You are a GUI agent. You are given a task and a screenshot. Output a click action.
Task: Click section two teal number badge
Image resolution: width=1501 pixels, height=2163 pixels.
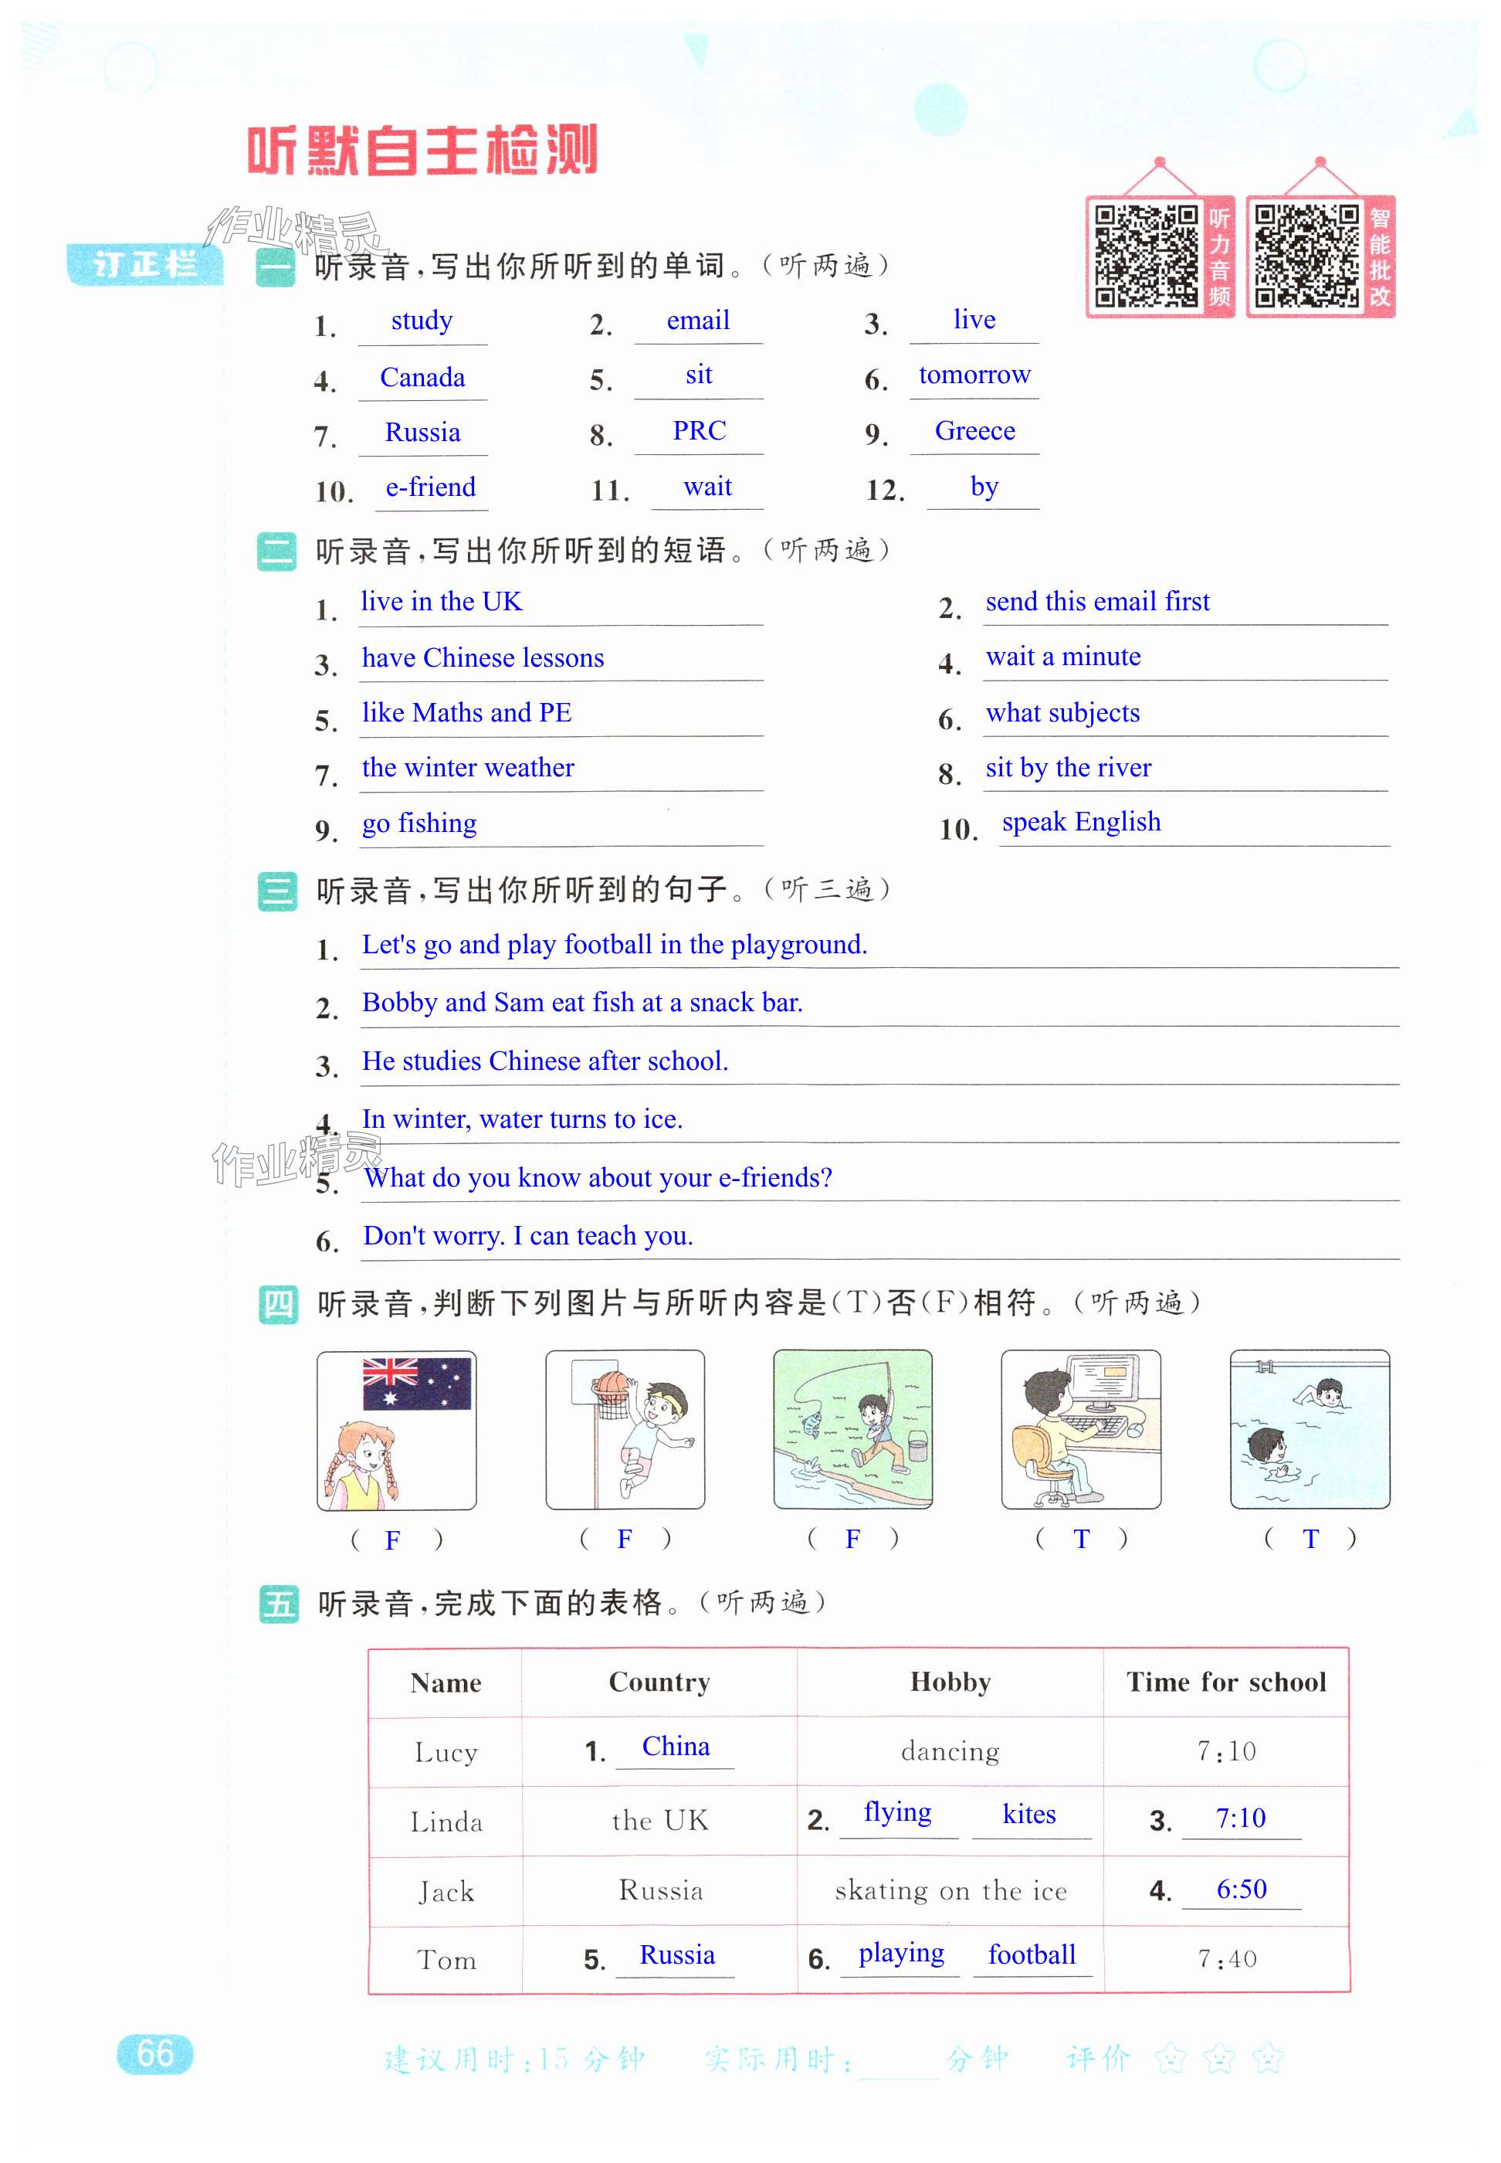point(276,552)
